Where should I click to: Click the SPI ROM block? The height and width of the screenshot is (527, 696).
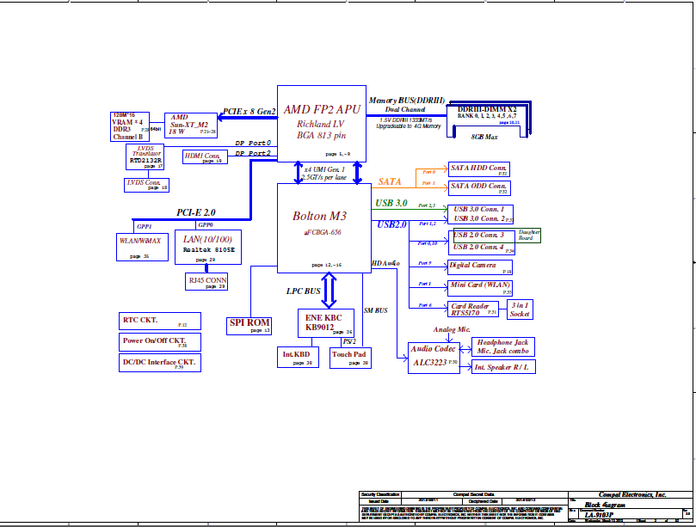(x=249, y=324)
